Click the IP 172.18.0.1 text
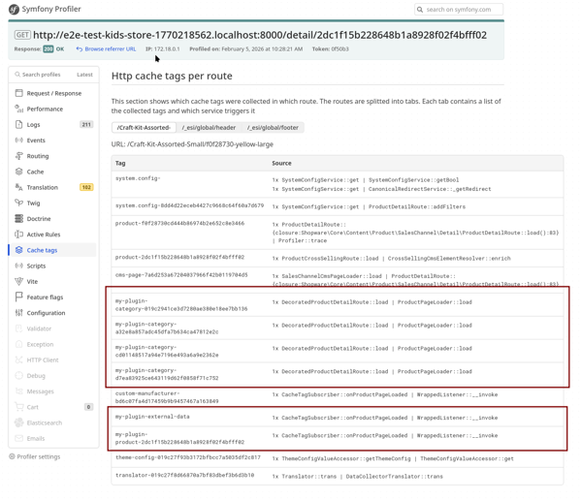 pyautogui.click(x=163, y=49)
